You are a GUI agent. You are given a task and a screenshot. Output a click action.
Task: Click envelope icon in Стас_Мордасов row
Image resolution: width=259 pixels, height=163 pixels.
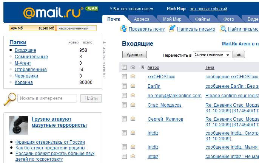point(133,105)
